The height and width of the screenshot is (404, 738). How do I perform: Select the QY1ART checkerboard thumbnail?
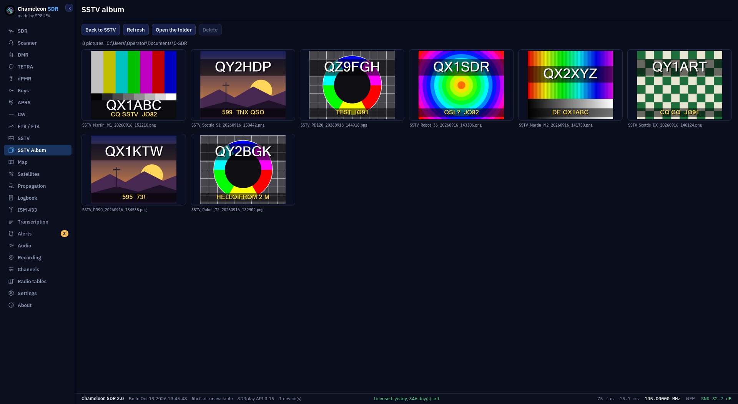tap(680, 85)
